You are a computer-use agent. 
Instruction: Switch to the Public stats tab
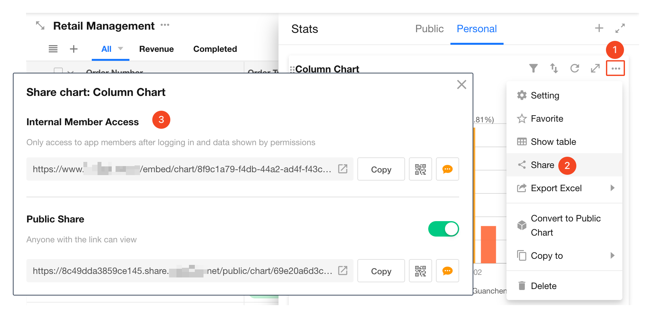[429, 29]
